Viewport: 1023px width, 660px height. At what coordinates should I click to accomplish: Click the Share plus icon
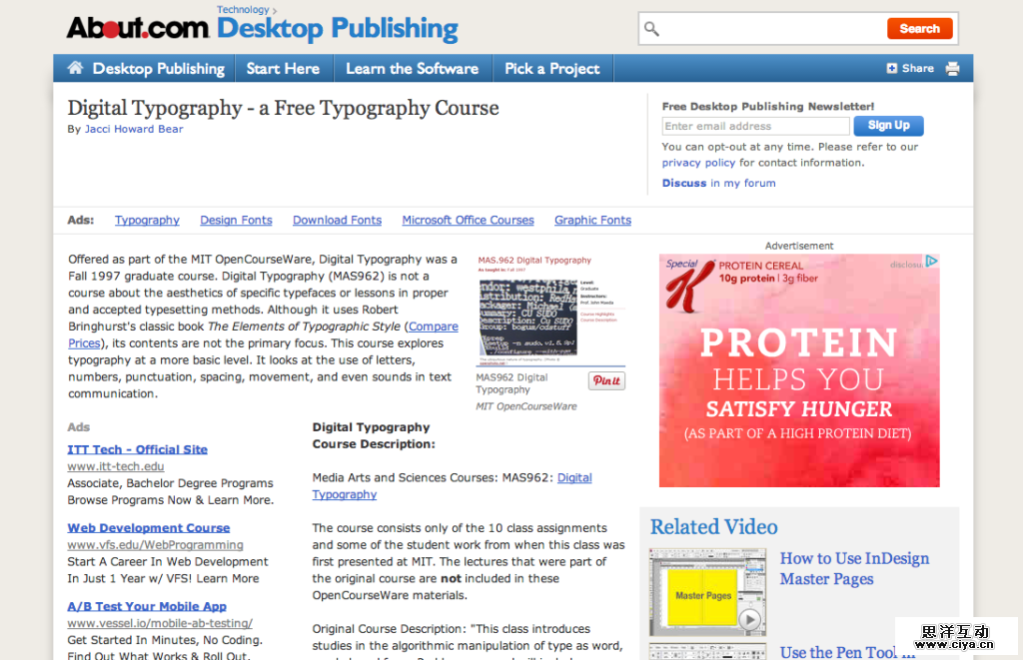tap(891, 69)
